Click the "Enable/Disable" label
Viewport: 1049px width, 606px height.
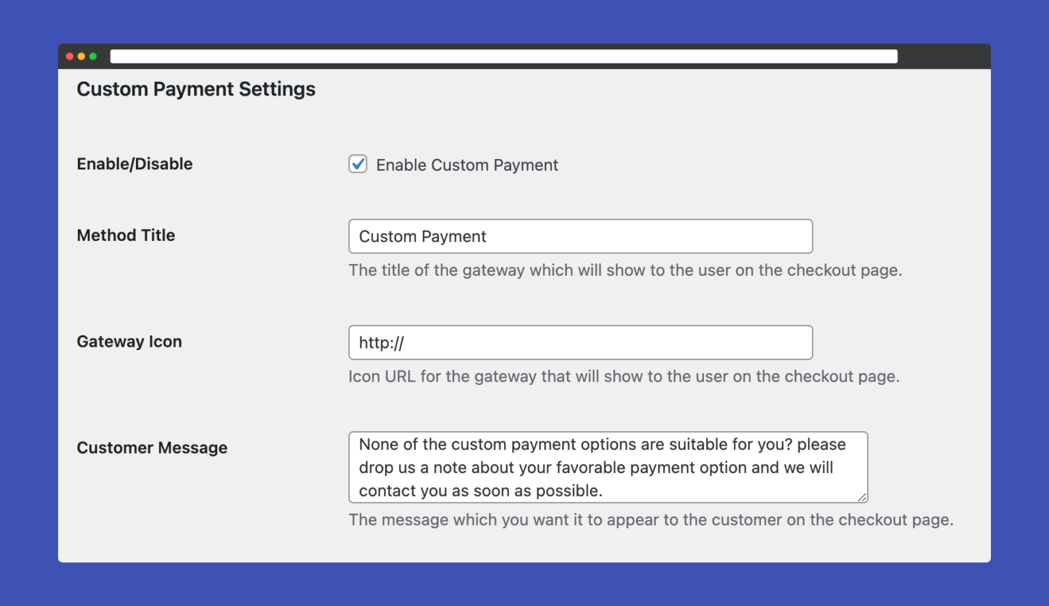(135, 164)
